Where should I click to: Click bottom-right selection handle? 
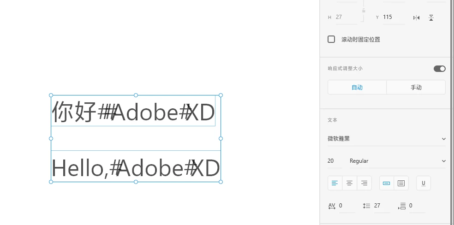tap(221, 182)
